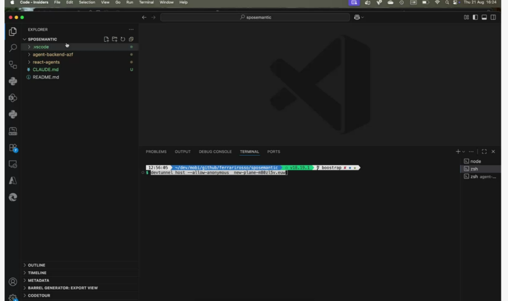508x301 pixels.
Task: Toggle the secondary side bar
Action: point(493,17)
